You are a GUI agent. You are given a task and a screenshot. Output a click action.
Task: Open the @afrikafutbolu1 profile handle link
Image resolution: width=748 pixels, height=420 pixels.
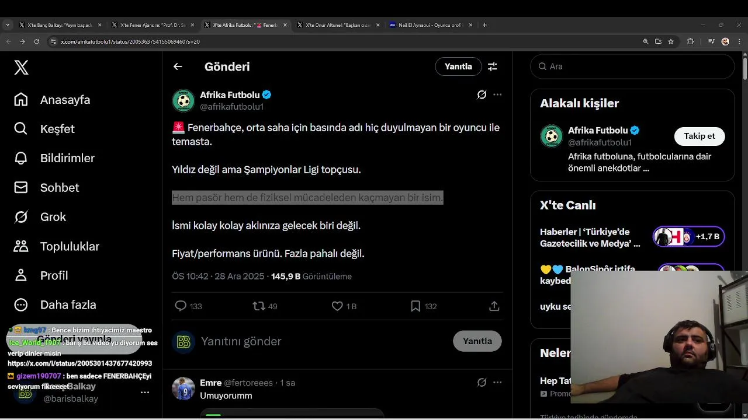[231, 107]
